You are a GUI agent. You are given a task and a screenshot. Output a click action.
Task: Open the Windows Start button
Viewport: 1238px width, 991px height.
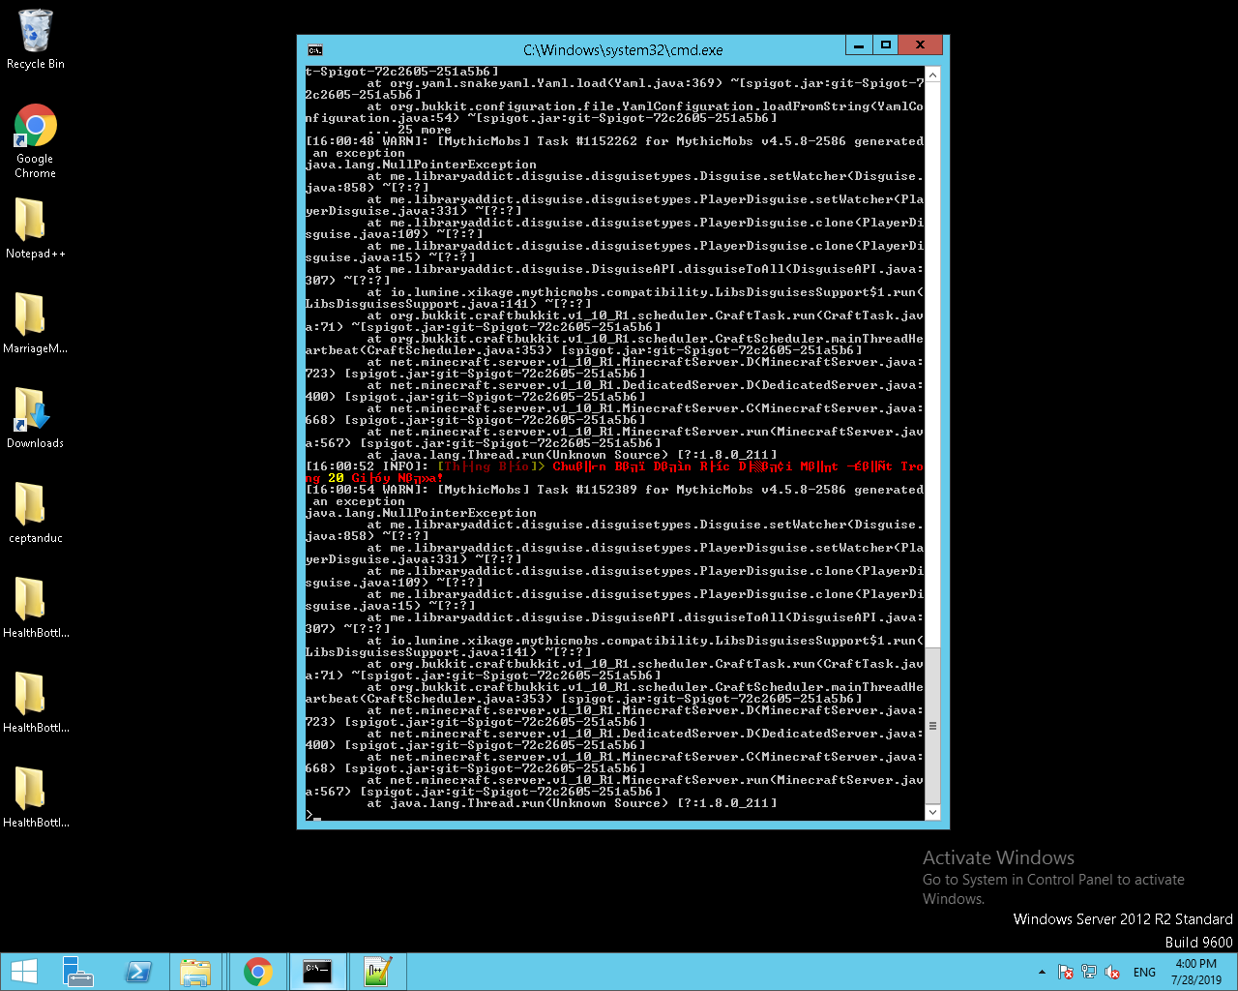tap(24, 972)
